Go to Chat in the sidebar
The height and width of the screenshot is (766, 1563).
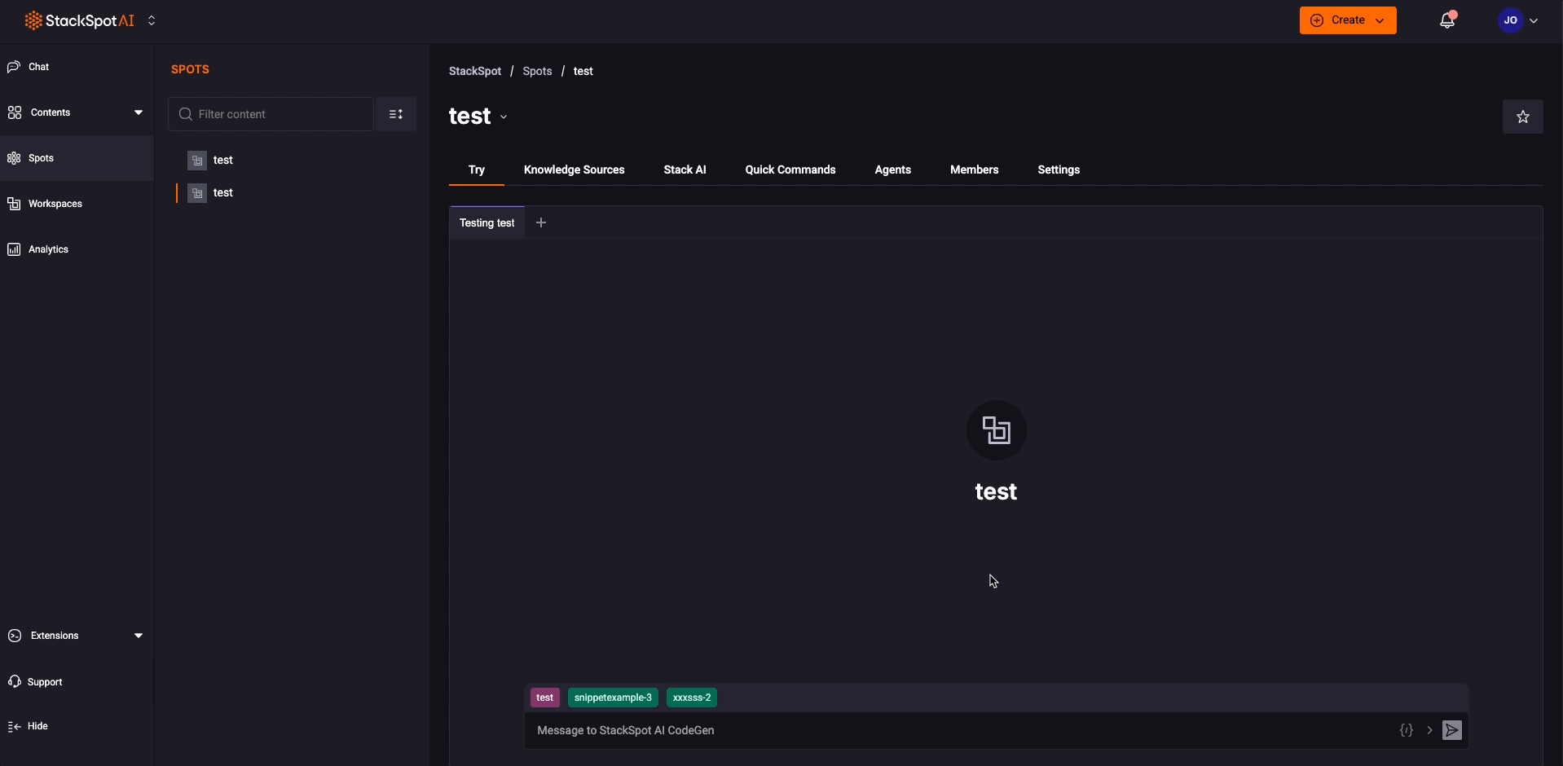point(38,67)
